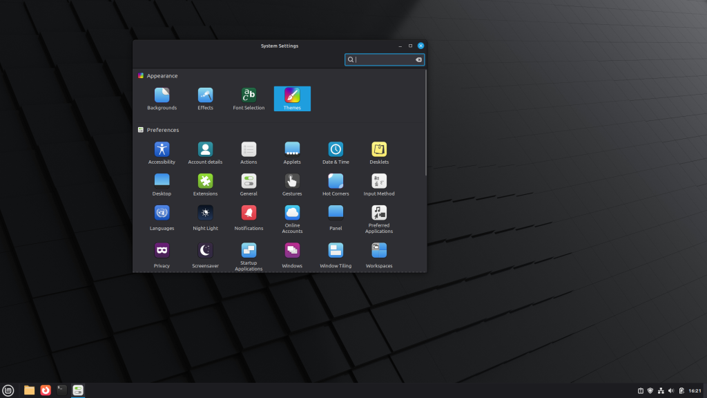Open Font Selection settings
This screenshot has width=707, height=398.
point(249,98)
